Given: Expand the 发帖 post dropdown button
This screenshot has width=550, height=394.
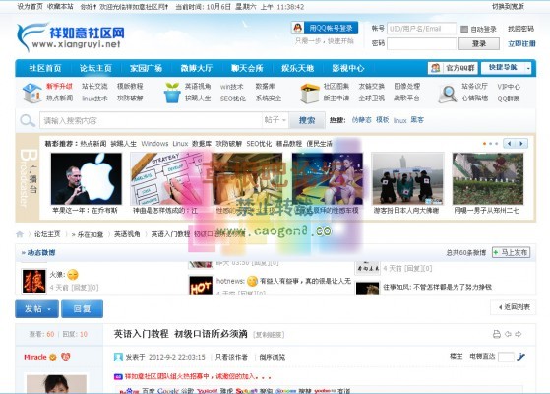Looking at the screenshot, I should click(36, 309).
